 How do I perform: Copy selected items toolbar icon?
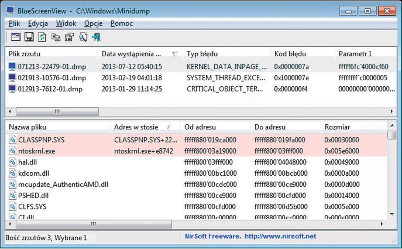click(56, 37)
